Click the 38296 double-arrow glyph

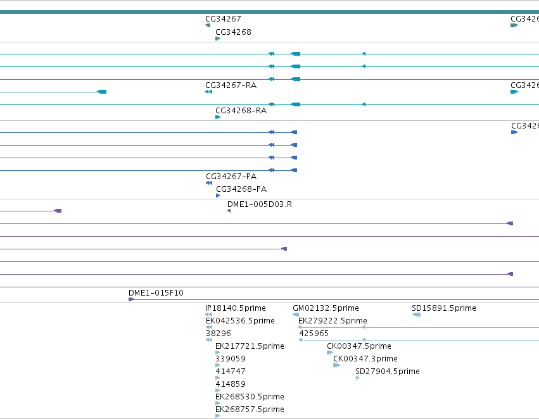208,340
